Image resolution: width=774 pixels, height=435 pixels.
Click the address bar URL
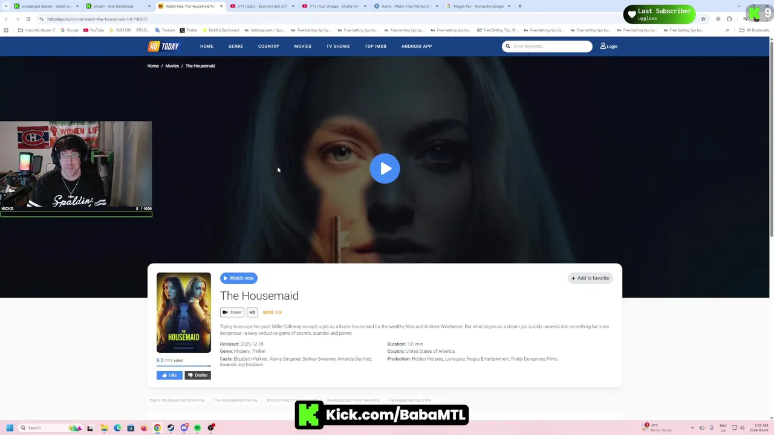97,19
